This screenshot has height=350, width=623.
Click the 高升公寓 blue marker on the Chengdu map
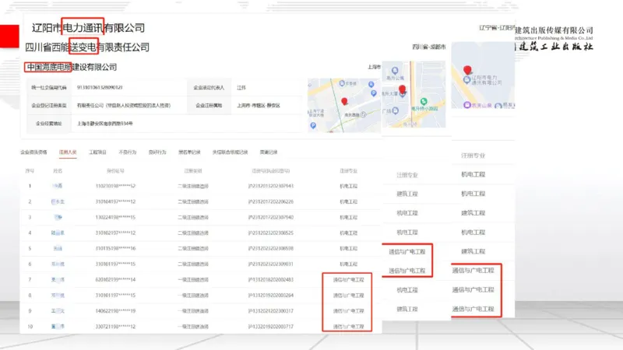pyautogui.click(x=395, y=71)
